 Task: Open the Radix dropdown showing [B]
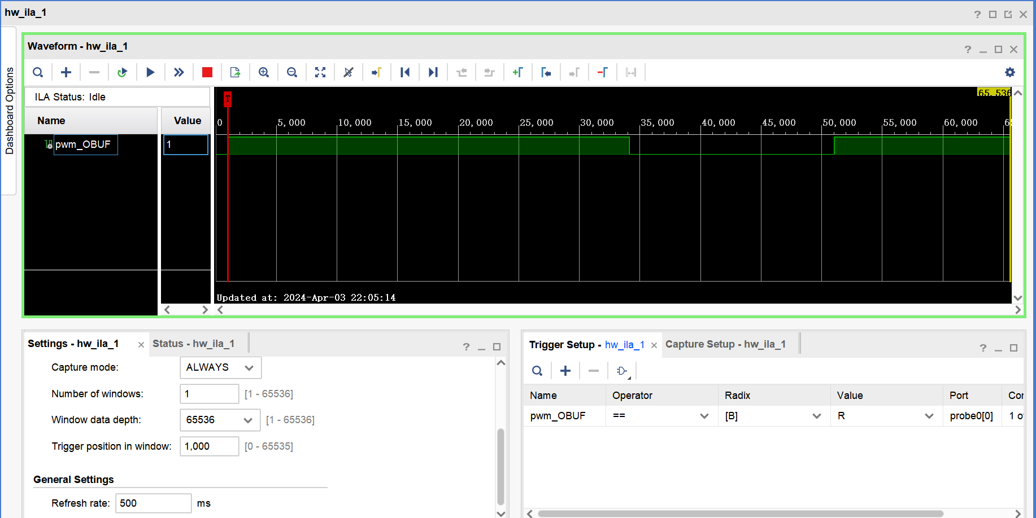[x=816, y=416]
